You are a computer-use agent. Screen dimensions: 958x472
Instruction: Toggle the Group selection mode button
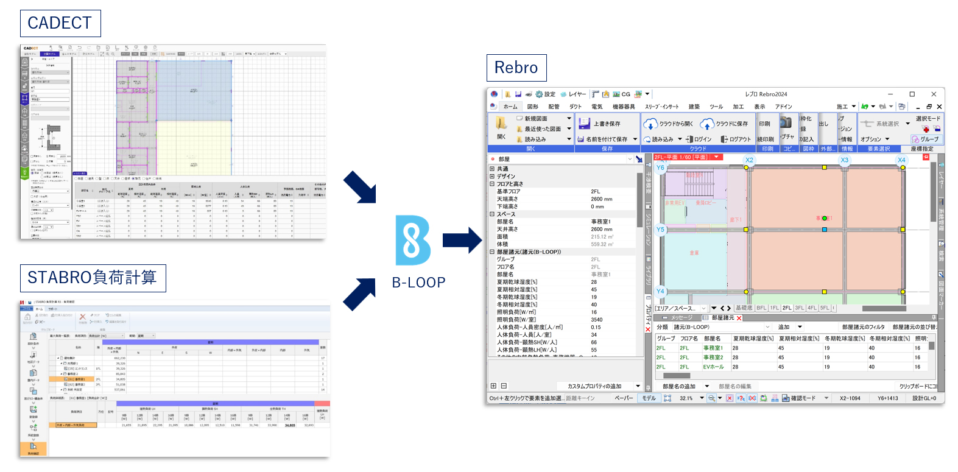(926, 139)
